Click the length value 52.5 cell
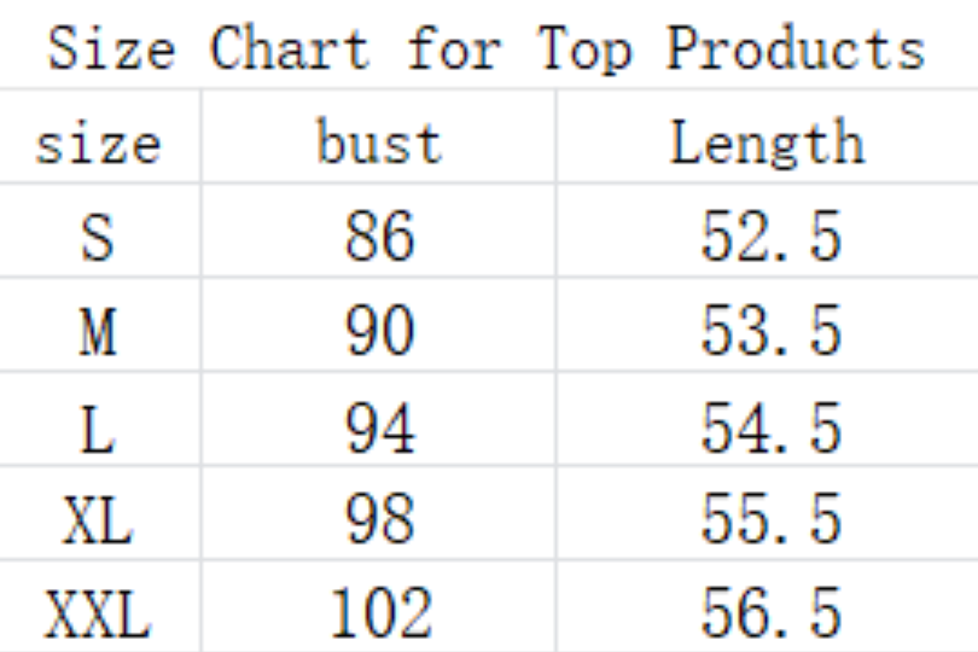This screenshot has width=978, height=652. 770,236
